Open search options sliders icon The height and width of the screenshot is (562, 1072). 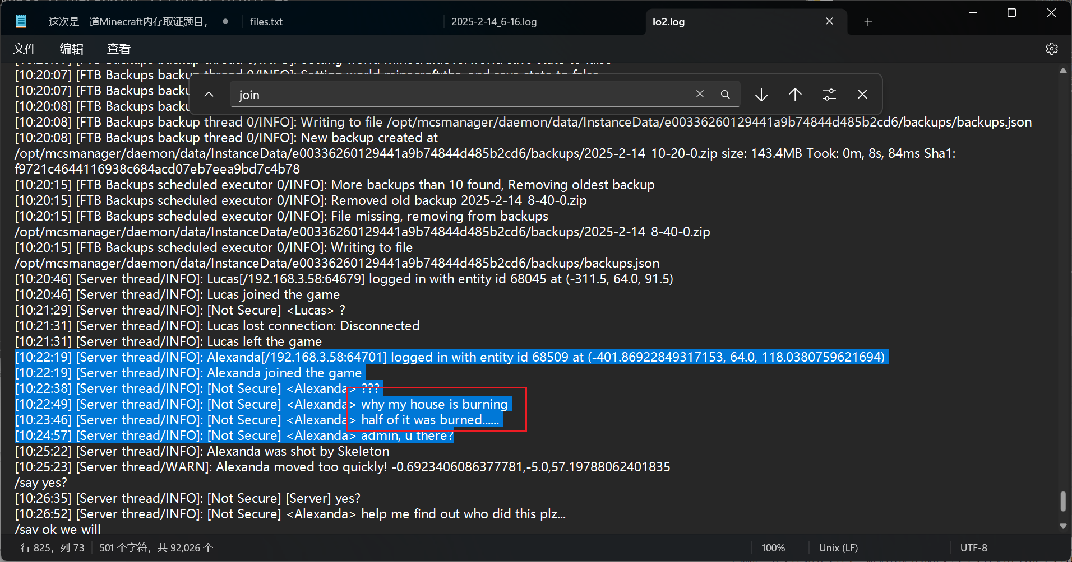coord(829,95)
